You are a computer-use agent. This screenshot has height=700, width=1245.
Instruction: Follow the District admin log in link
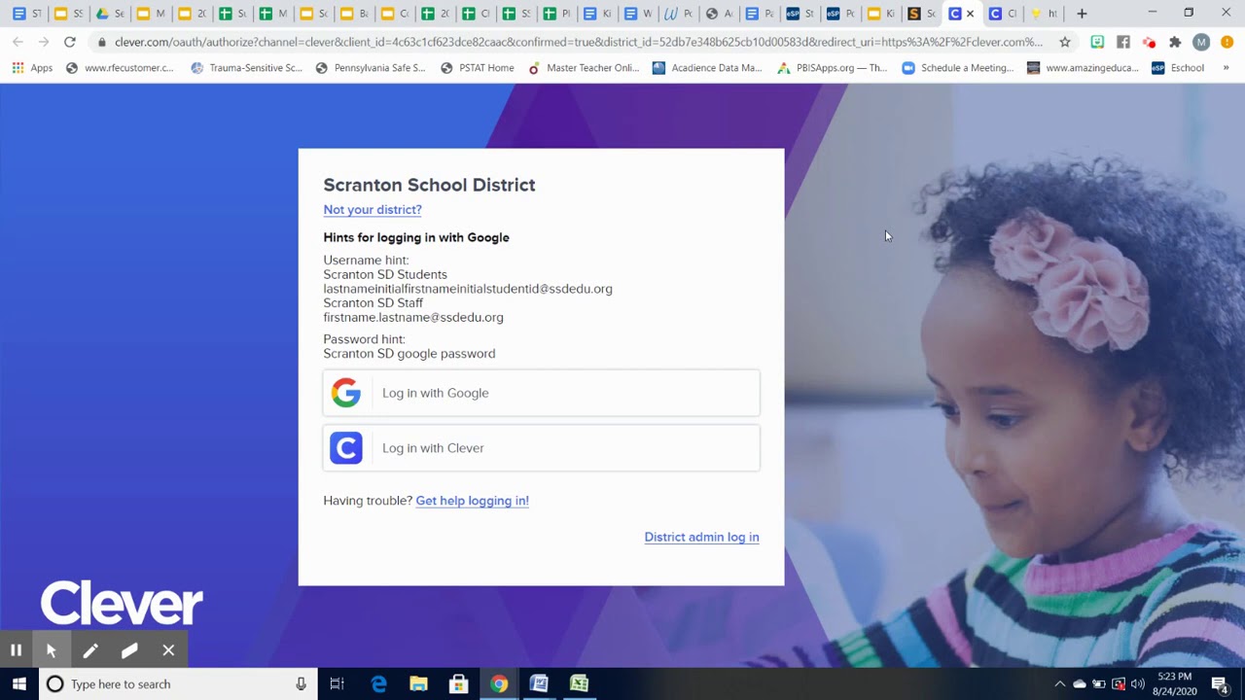click(x=701, y=537)
